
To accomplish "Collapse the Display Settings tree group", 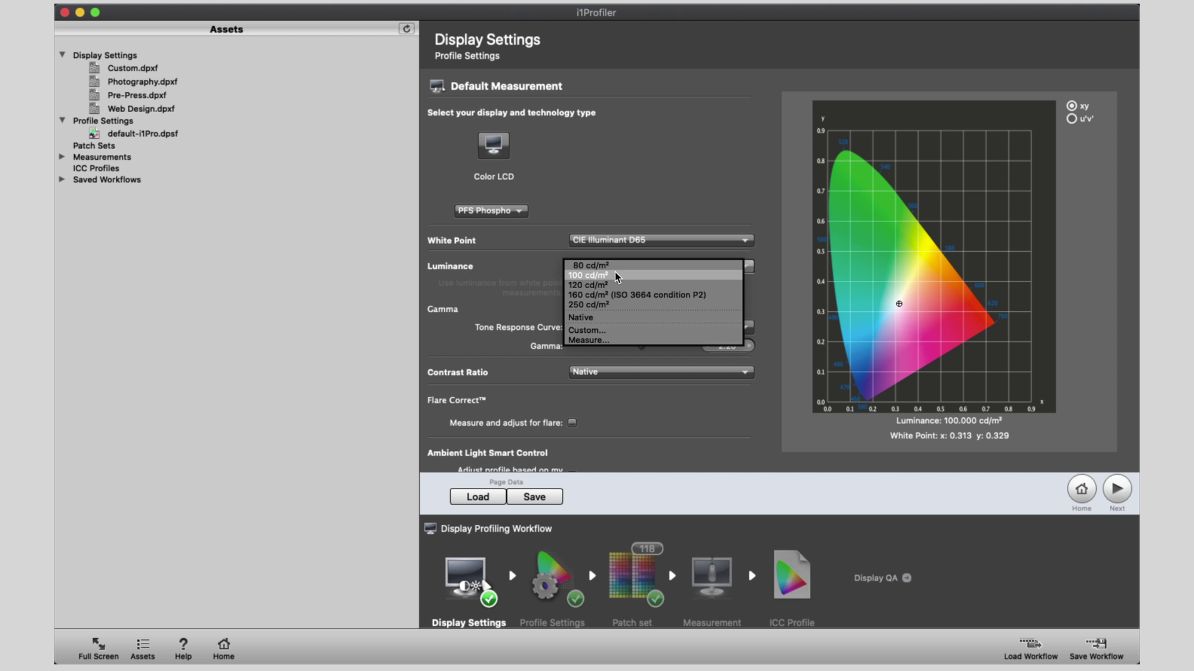I will coord(62,54).
